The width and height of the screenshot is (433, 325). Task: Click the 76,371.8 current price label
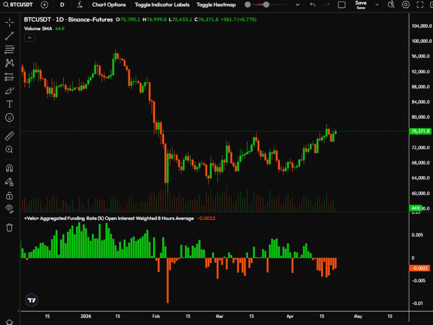(x=420, y=131)
